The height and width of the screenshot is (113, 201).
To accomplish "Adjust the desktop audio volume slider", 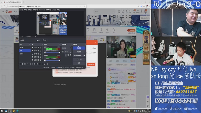I will tap(53, 61).
